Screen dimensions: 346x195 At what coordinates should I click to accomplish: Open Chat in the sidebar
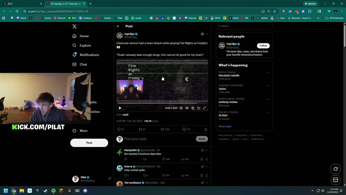click(x=79, y=64)
